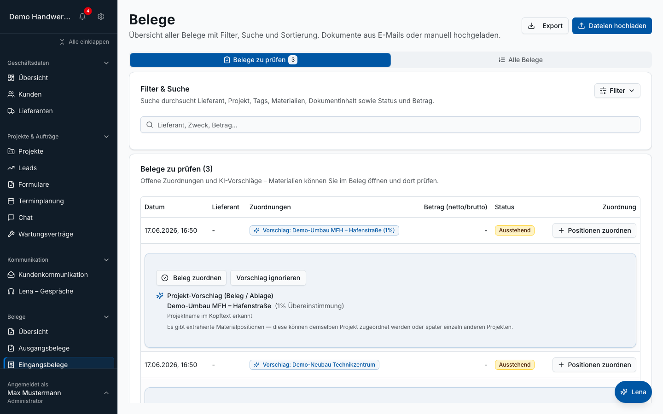Click the Terminplanung calendar icon
Image resolution: width=663 pixels, height=414 pixels.
point(11,201)
